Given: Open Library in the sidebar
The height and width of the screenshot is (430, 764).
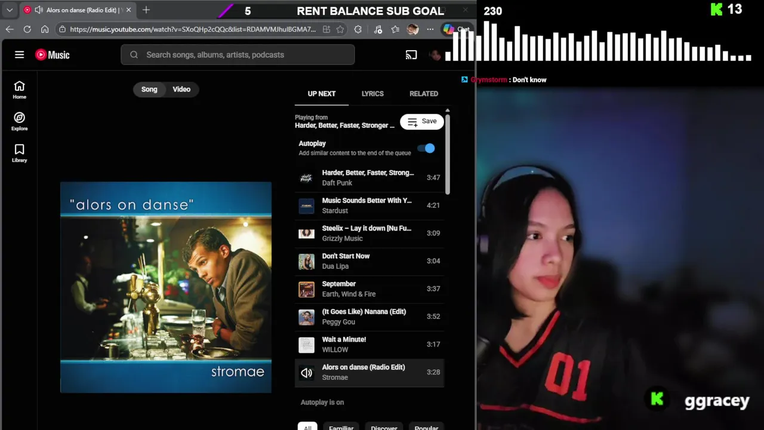Looking at the screenshot, I should pos(19,153).
